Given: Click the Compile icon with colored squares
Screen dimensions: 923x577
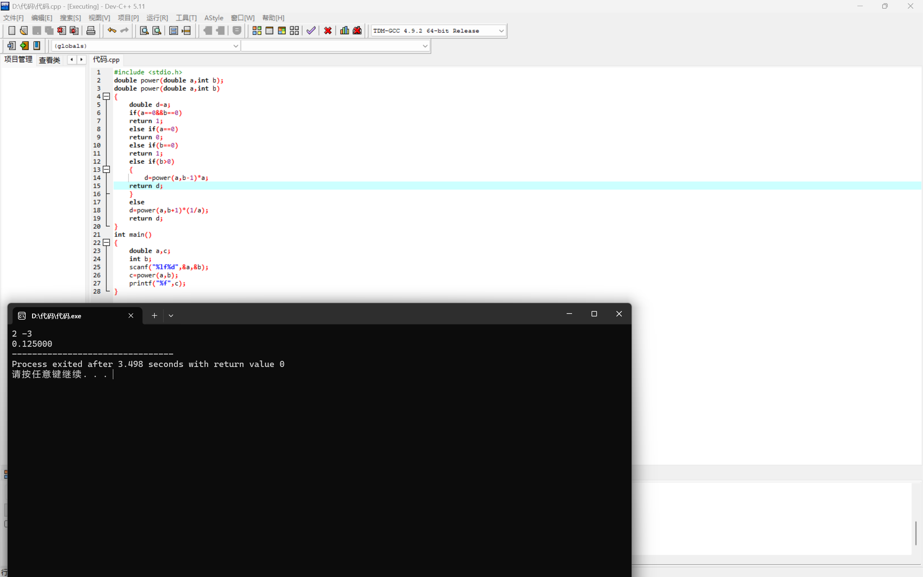Looking at the screenshot, I should pyautogui.click(x=257, y=31).
